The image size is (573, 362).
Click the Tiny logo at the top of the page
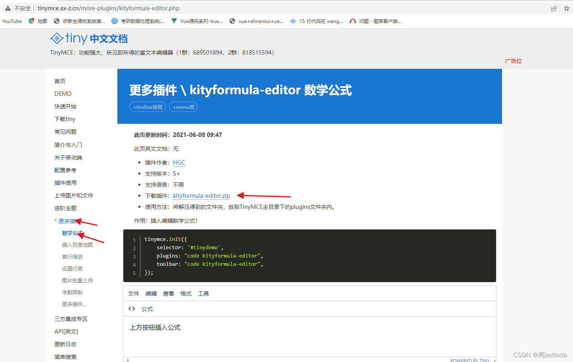(57, 38)
